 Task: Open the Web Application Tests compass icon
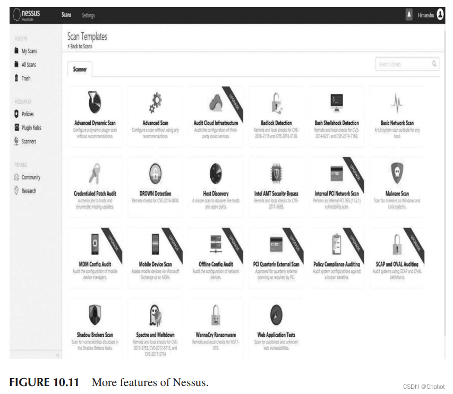click(277, 315)
